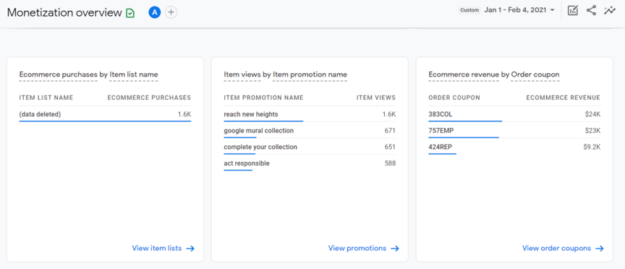Click 'Order coupon' dimension in card title
The width and height of the screenshot is (625, 269).
[535, 74]
